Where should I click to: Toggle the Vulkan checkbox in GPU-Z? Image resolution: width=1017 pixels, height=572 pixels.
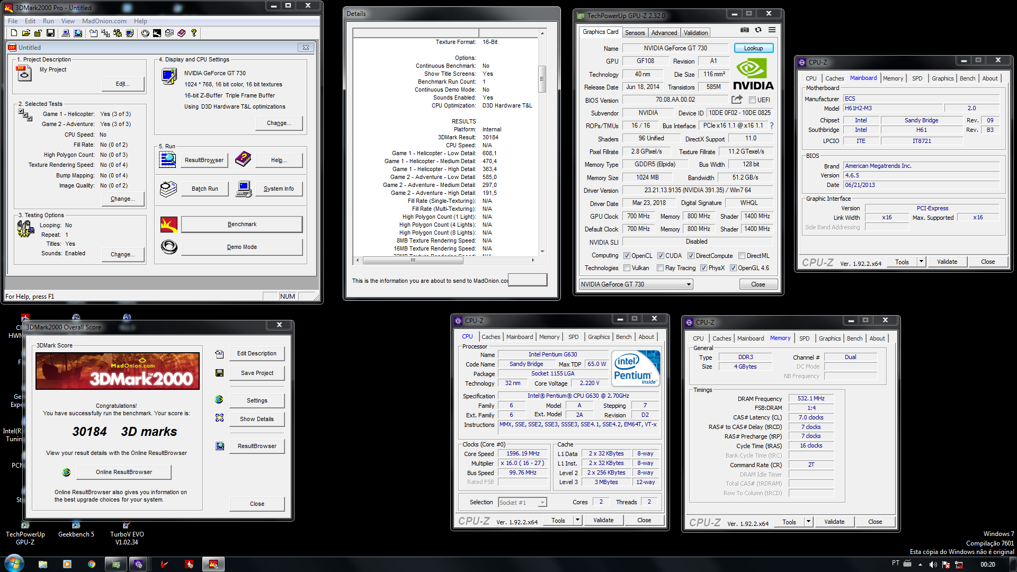[627, 268]
